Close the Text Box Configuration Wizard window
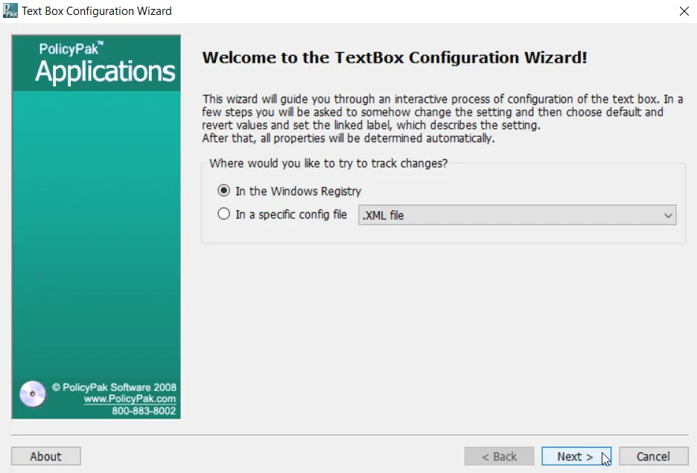The height and width of the screenshot is (473, 697). [684, 11]
